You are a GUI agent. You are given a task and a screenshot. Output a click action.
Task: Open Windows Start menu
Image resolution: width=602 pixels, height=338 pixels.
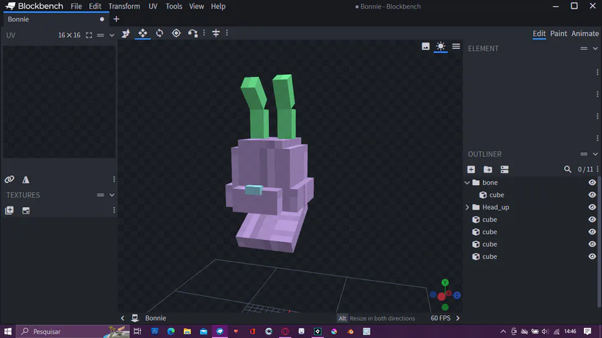[x=7, y=331]
